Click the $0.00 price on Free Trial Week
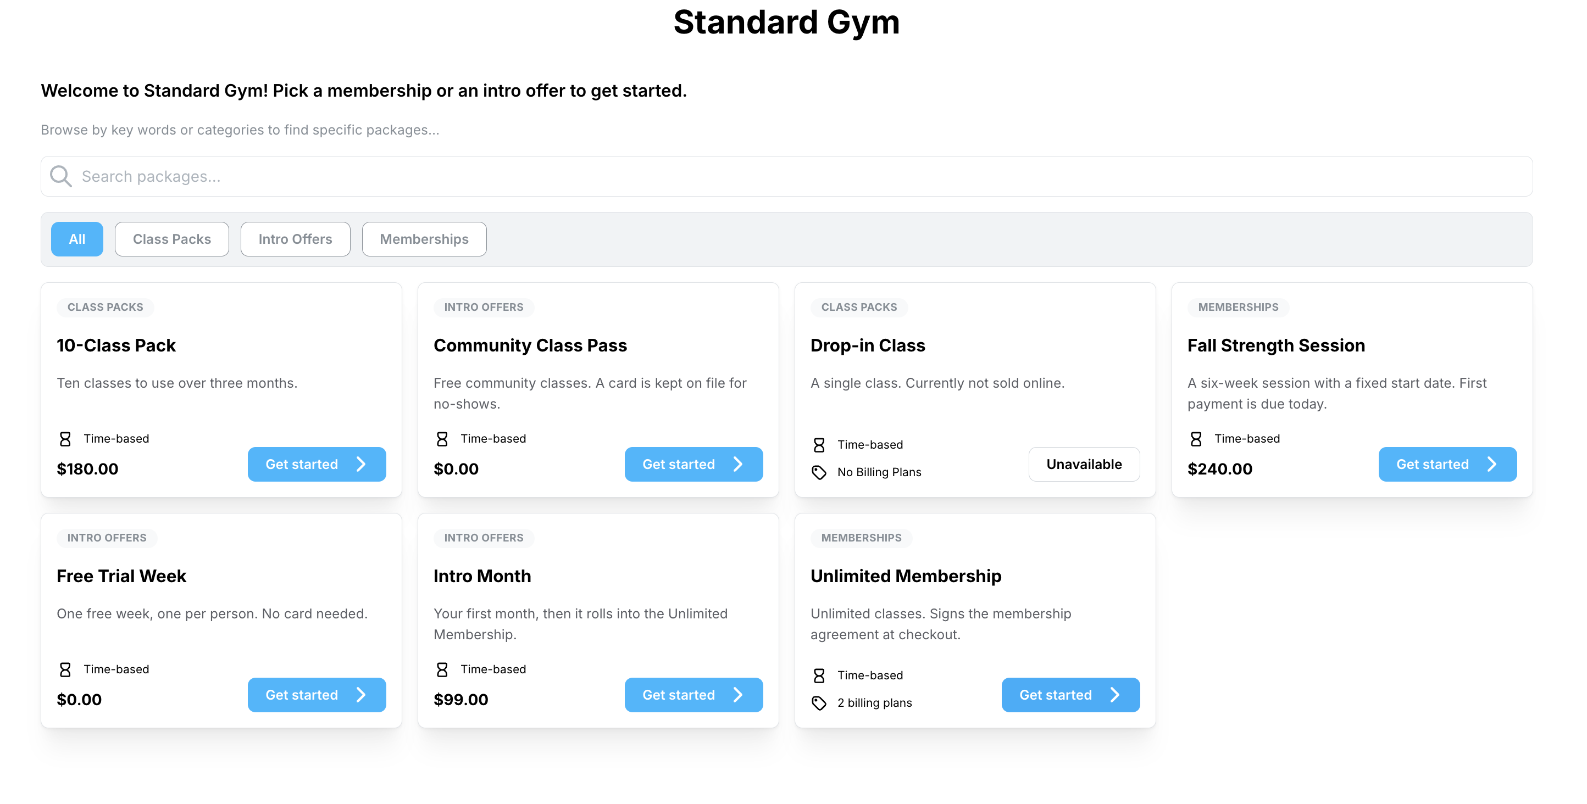Image resolution: width=1587 pixels, height=804 pixels. (79, 701)
